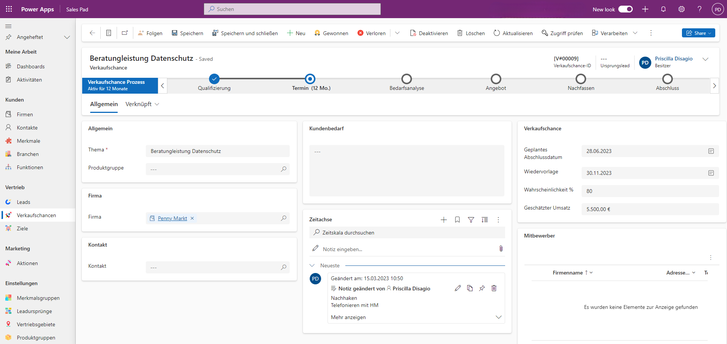Open command bar overflow menu (three dots)
Viewport: 727px width, 344px height.
pyautogui.click(x=651, y=33)
